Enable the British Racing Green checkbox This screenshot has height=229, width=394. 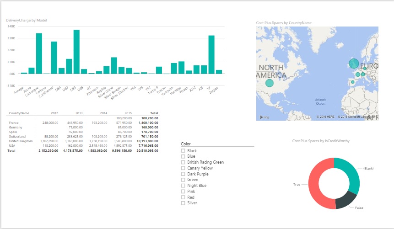(x=183, y=162)
